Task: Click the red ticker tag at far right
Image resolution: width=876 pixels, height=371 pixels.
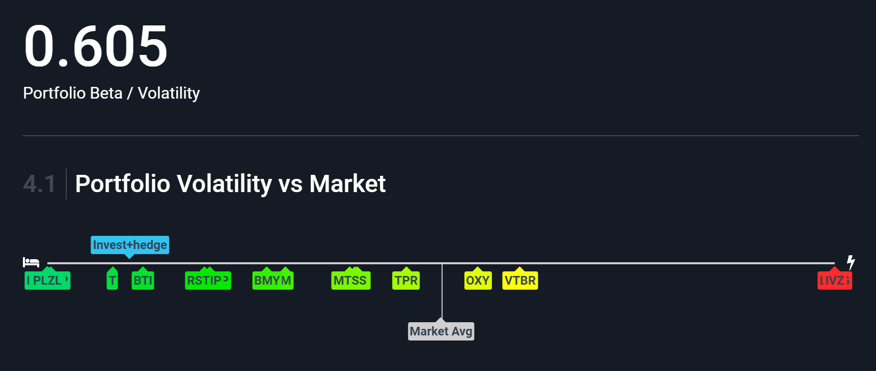Action: [835, 281]
